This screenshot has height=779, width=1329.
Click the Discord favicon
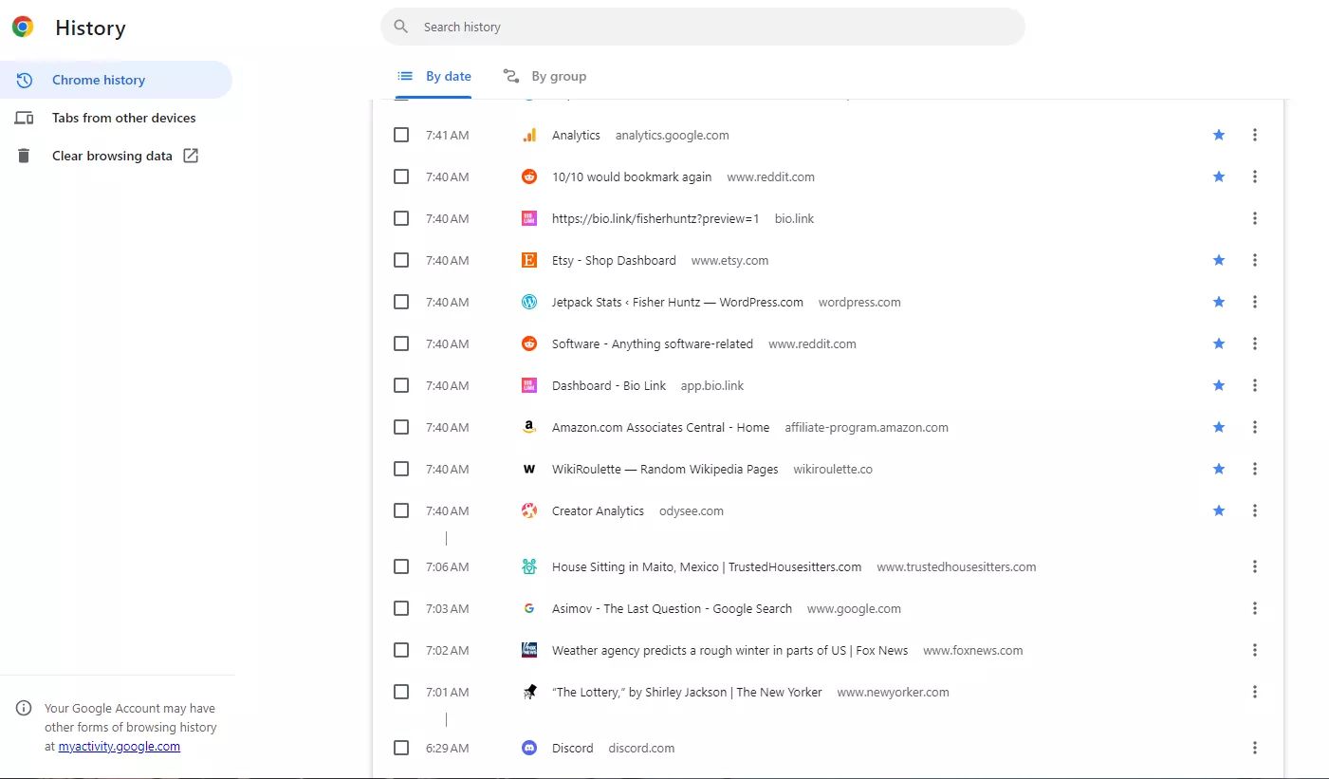click(529, 748)
